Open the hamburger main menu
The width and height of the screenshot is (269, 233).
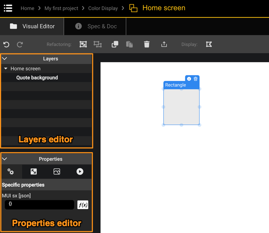pos(8,8)
